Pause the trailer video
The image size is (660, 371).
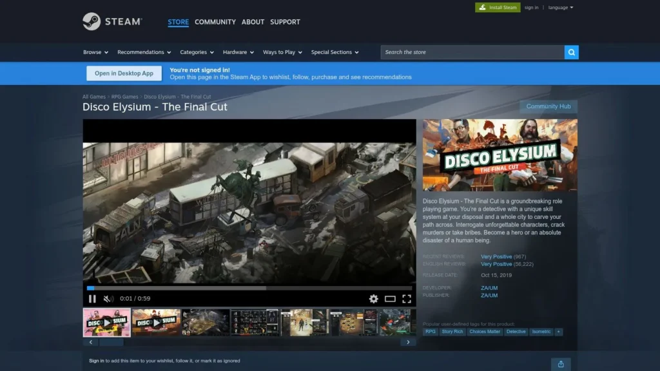click(x=92, y=299)
